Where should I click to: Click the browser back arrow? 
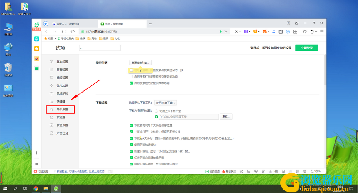tap(47, 32)
